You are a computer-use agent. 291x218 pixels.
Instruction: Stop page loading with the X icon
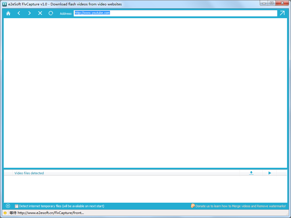pos(40,13)
